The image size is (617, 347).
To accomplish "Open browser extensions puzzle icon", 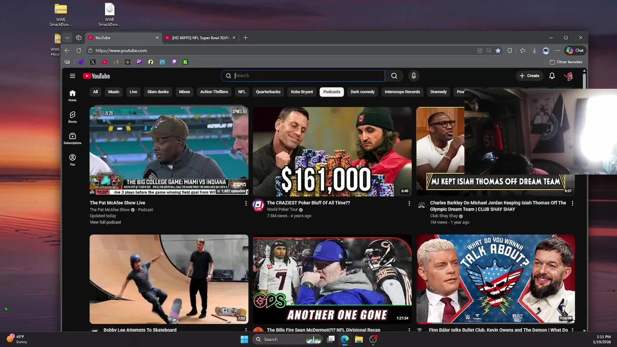I will click(510, 50).
